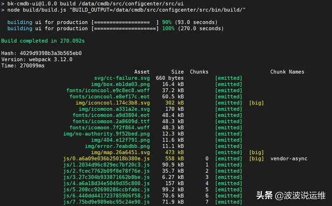The height and width of the screenshot is (206, 332).
Task: Click fonts/iconcool.e9c8ec8.woff asset name
Action: coord(108,90)
